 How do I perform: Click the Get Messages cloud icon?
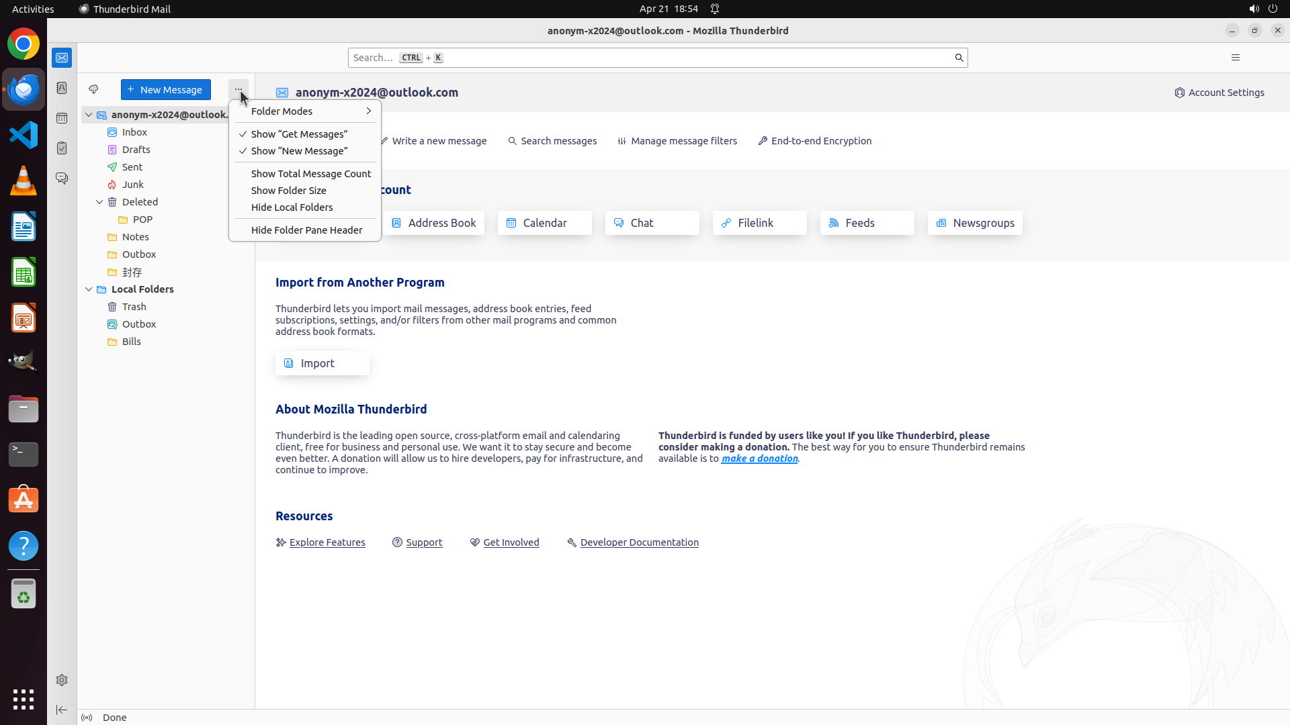click(93, 89)
